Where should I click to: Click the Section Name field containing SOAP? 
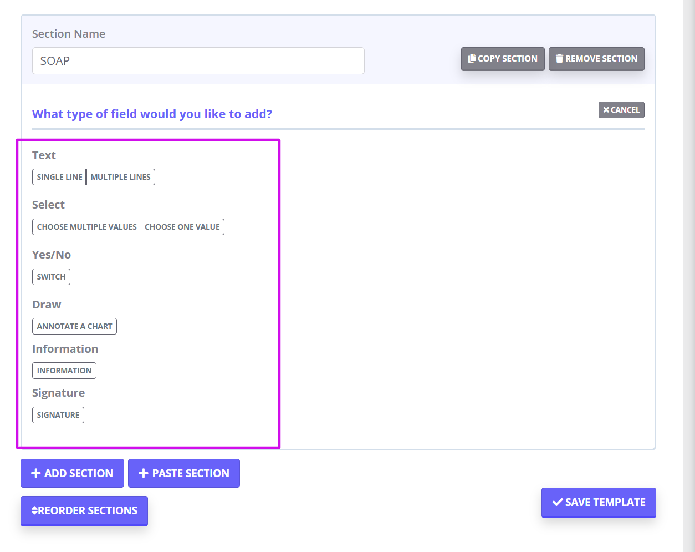coord(198,61)
